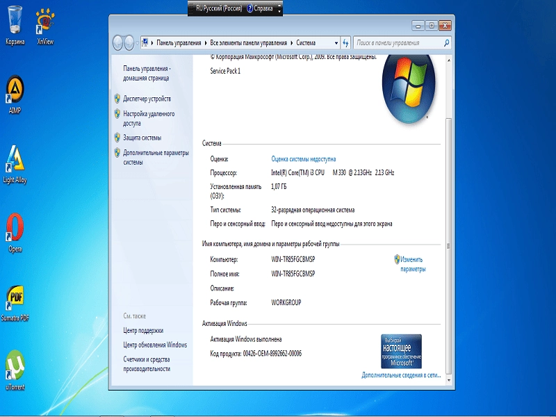This screenshot has height=417, width=556.
Task: Open Дополнительные сведения в сети link
Action: (401, 375)
